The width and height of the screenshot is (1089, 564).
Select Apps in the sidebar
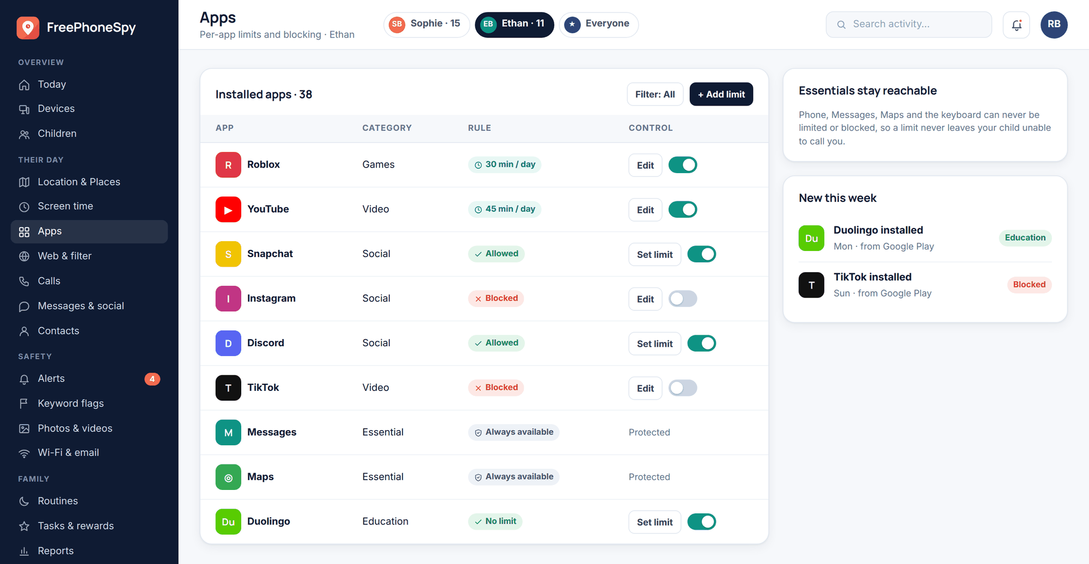89,231
